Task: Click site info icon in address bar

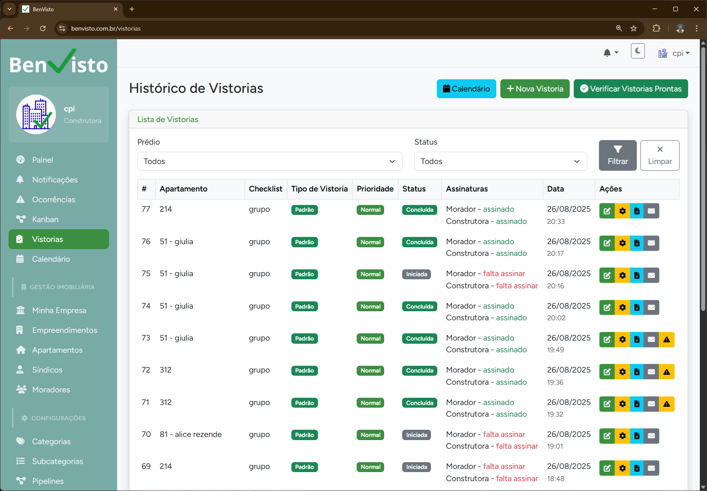Action: pyautogui.click(x=62, y=28)
